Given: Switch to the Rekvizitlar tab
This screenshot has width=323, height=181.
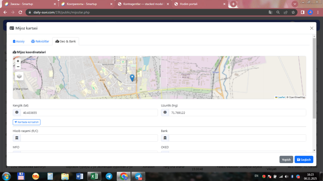Looking at the screenshot, I should pyautogui.click(x=40, y=41).
